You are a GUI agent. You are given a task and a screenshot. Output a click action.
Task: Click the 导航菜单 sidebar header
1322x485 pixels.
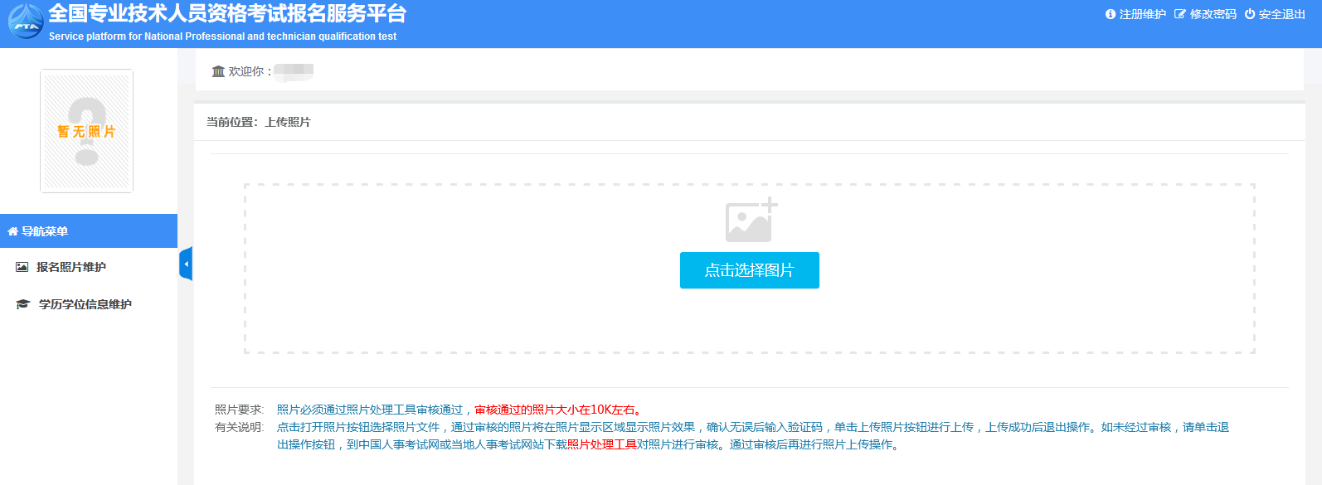click(x=45, y=231)
